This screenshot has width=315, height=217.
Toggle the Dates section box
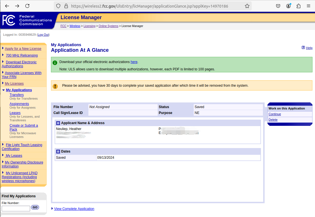click(x=58, y=151)
